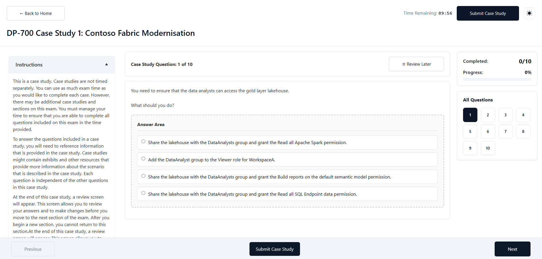Open question 10 from the grid
Screen dimensions: 542x259
click(488, 148)
